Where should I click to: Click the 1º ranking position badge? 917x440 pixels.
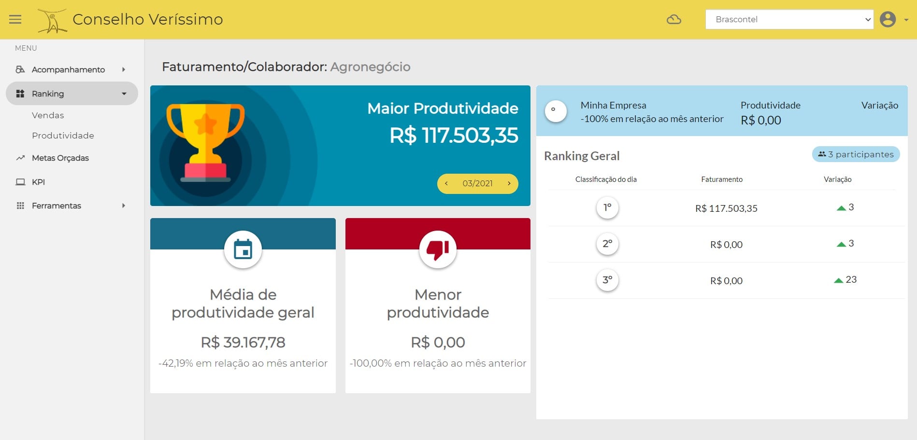coord(607,208)
